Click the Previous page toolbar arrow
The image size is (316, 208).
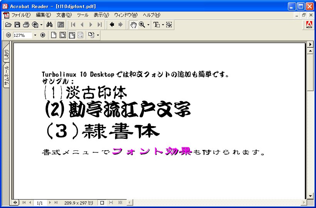[x=82, y=25]
